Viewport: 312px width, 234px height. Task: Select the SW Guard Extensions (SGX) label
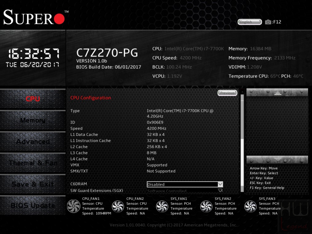[x=97, y=190]
